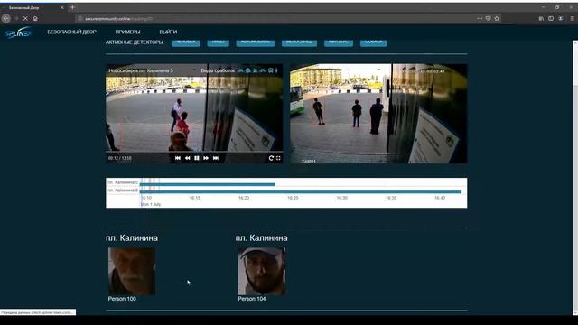Screen dimensions: 578x325
Task: Click the Mon 1 July date on the timeline
Action: point(151,204)
